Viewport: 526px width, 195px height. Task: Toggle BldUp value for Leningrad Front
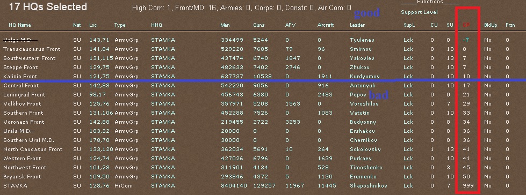(487, 95)
